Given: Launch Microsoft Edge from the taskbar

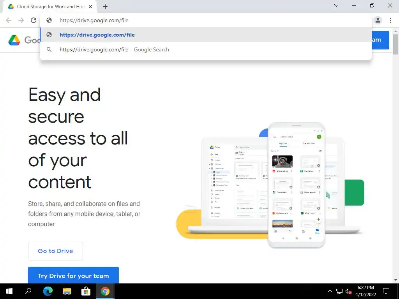Looking at the screenshot, I should [48, 291].
